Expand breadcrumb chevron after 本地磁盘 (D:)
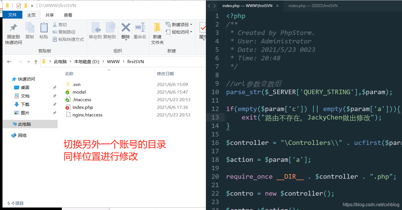402x210 pixels. pos(103,61)
